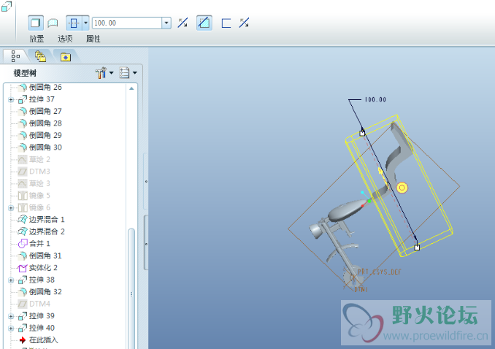Toggle the thicken sketch option
Image resolution: width=495 pixels, height=349 pixels.
pyautogui.click(x=226, y=23)
